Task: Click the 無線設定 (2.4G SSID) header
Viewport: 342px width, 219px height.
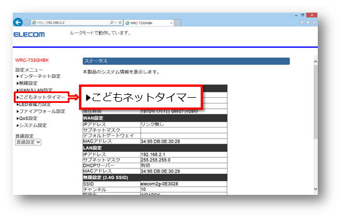Action: tap(155, 178)
